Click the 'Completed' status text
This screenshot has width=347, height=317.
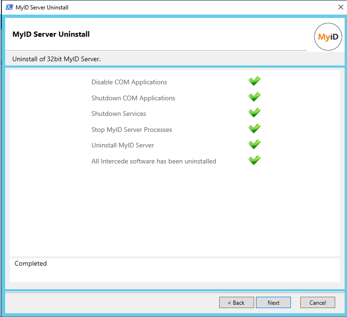click(31, 263)
